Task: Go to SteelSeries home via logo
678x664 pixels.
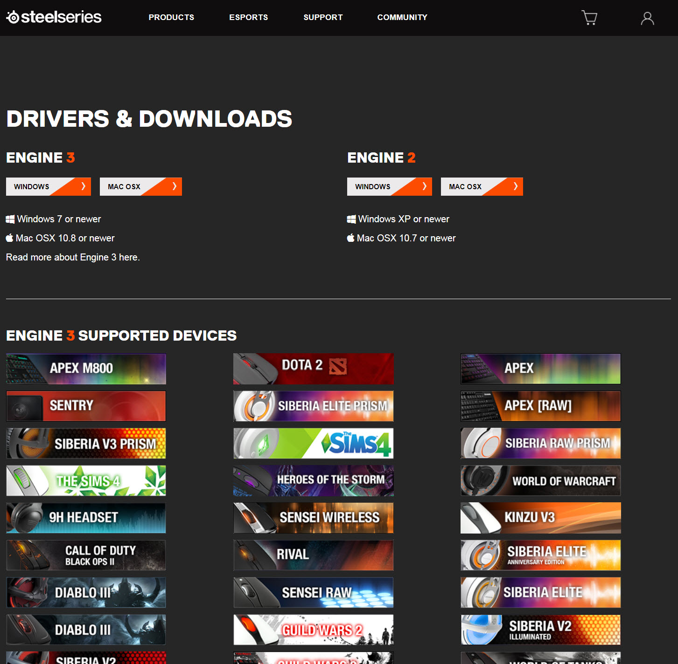Action: click(54, 17)
